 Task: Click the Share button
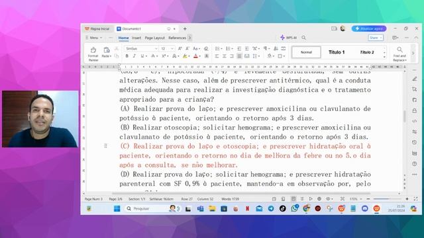click(376, 38)
